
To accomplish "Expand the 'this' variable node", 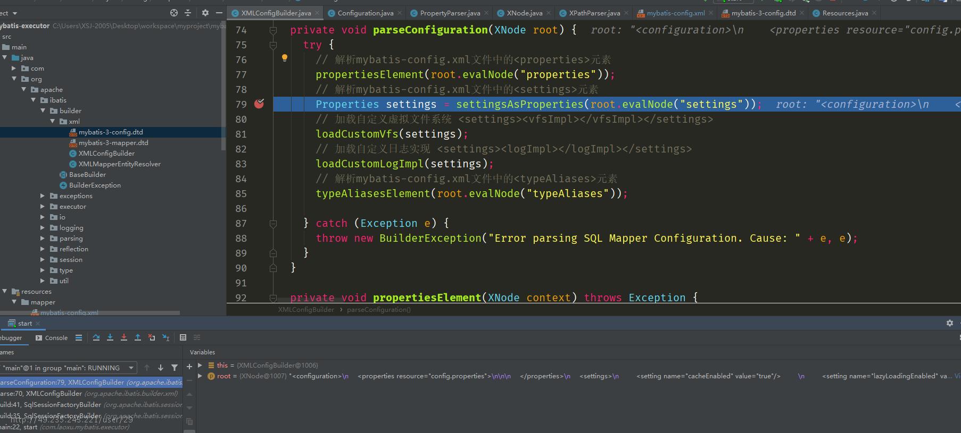I will click(x=200, y=365).
